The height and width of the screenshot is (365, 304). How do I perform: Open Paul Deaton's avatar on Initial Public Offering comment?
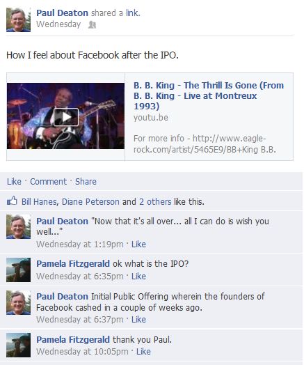[18, 302]
